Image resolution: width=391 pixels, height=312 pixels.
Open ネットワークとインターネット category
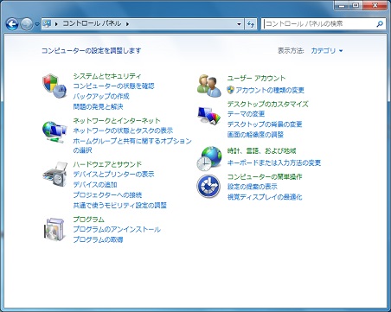coord(117,120)
